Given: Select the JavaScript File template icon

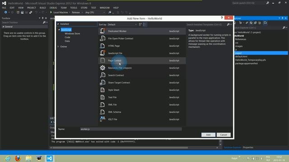Looking at the screenshot, I should point(103,53).
